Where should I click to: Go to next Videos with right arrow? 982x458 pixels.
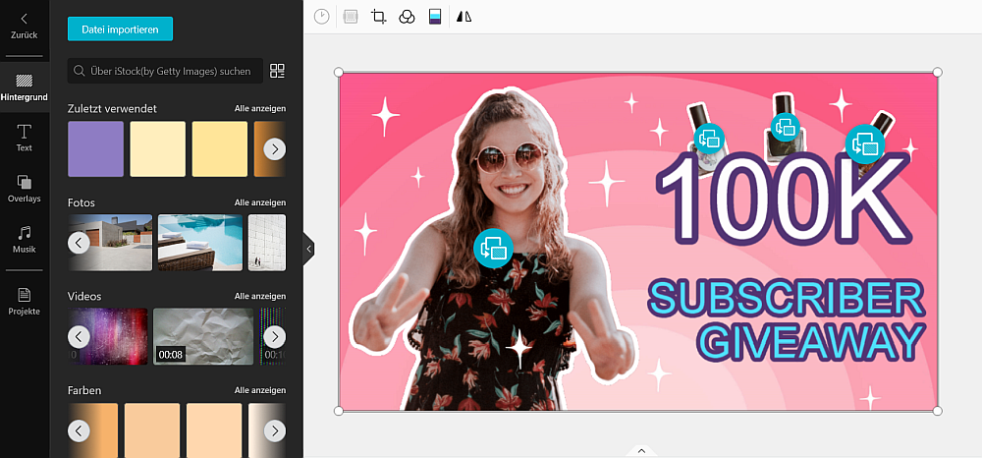pyautogui.click(x=274, y=336)
